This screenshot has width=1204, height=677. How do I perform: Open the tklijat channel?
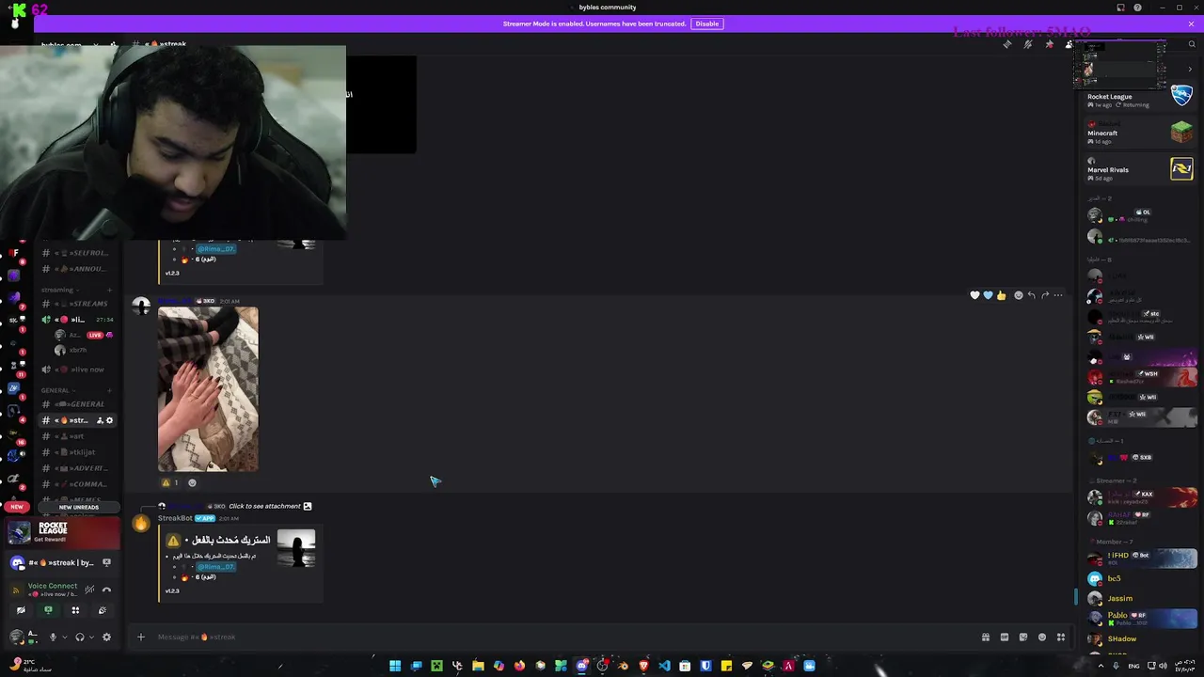click(79, 452)
